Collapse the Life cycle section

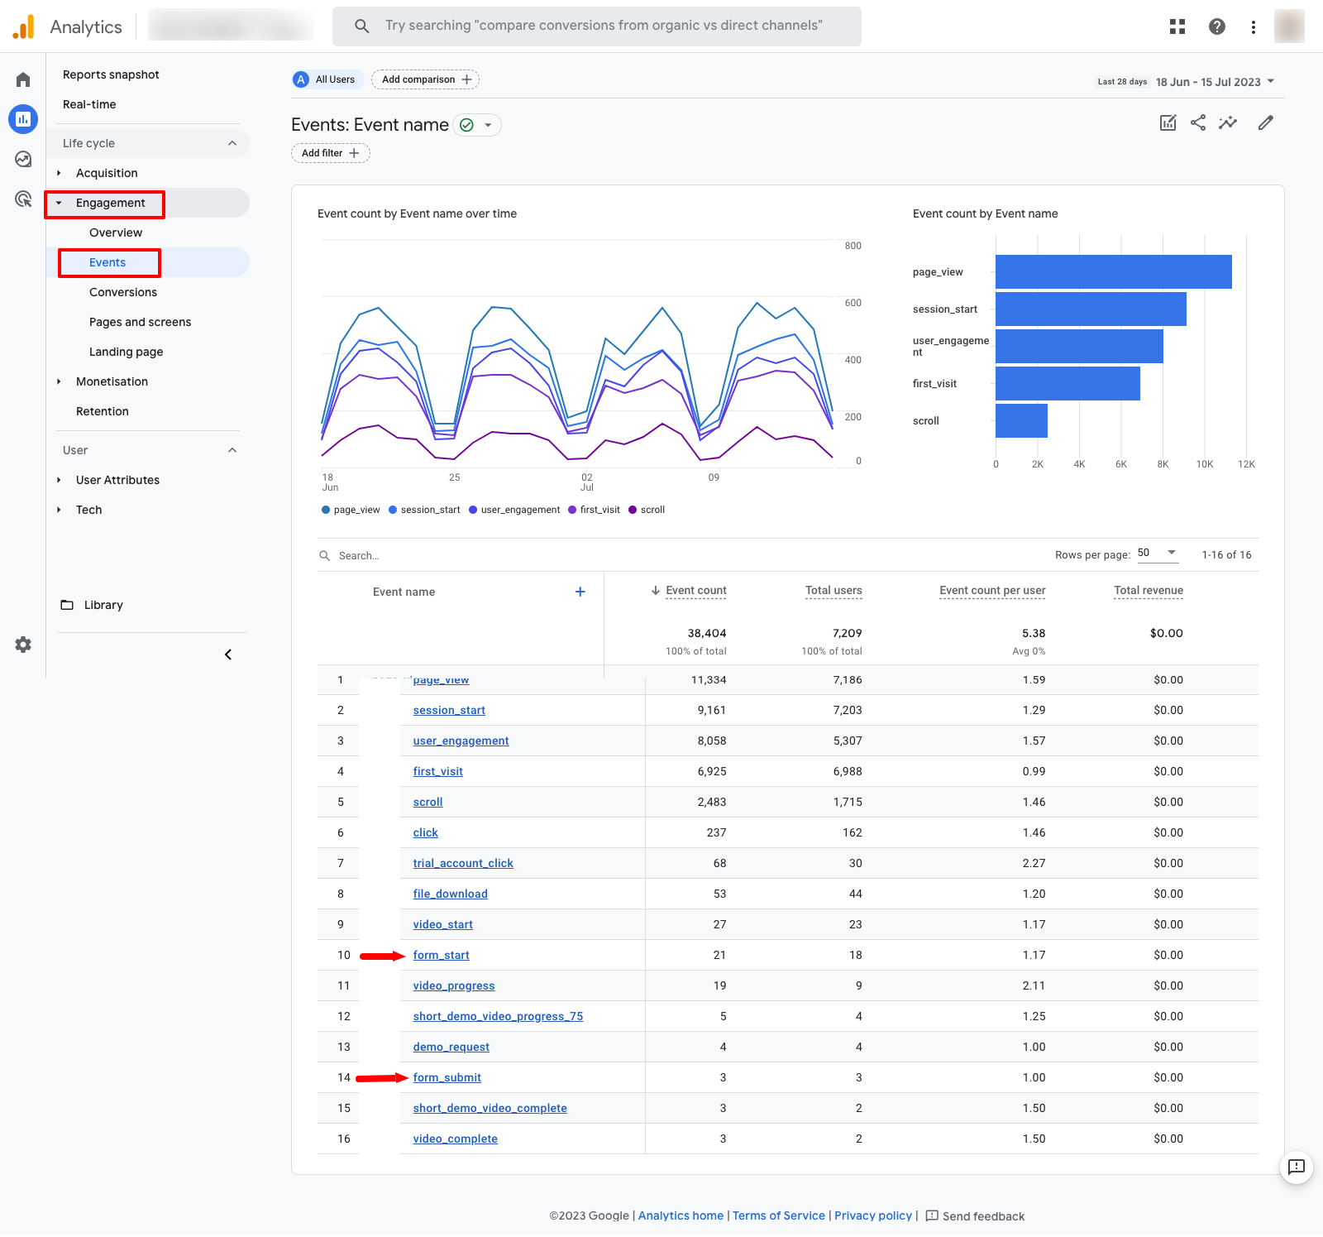click(x=232, y=143)
